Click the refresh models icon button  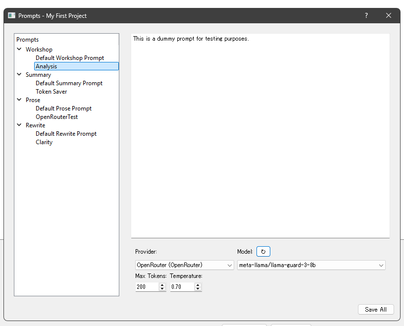tap(263, 252)
